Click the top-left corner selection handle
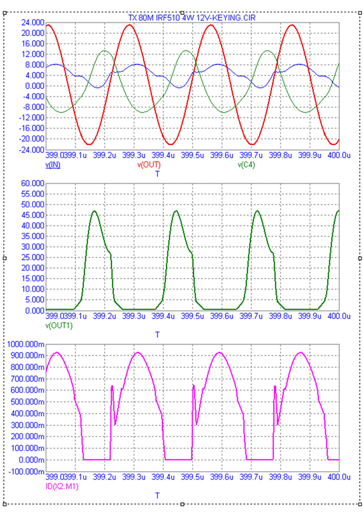Screen dimensions: 363x512 (5, 12)
